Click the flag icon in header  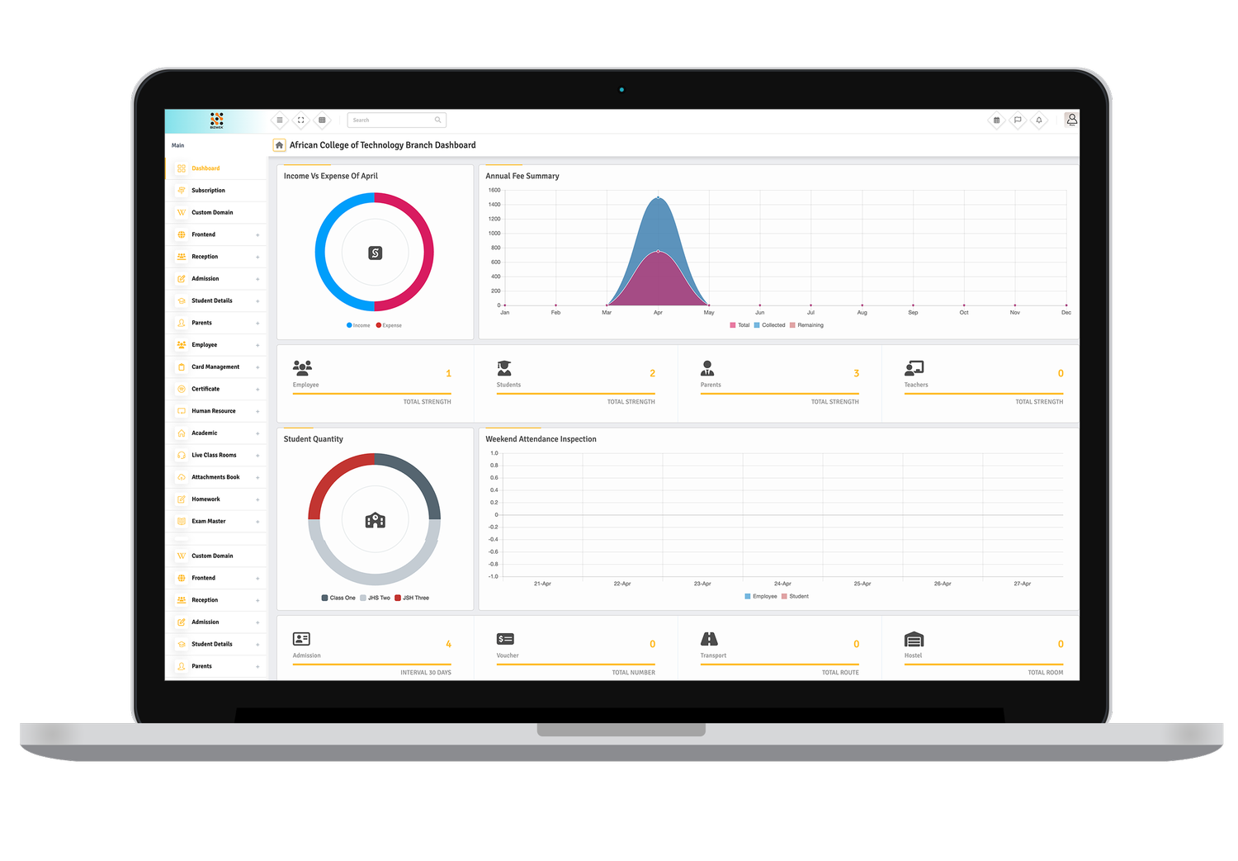(1018, 121)
